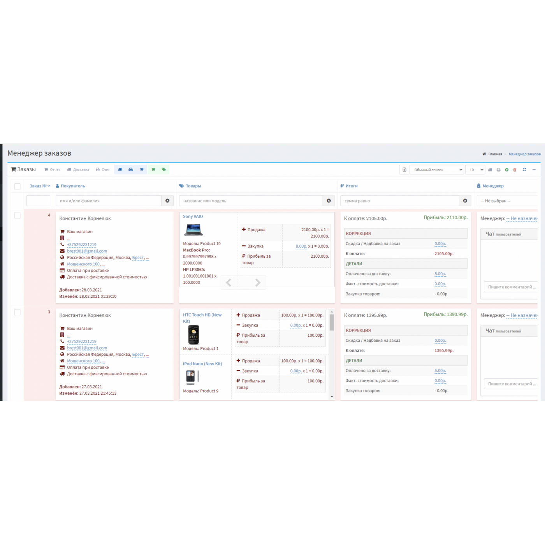Open the Обычный список view dropdown
545x545 pixels.
[436, 170]
